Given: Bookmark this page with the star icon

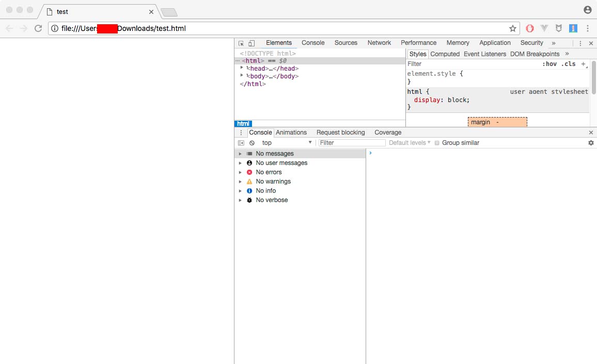Looking at the screenshot, I should coord(513,28).
